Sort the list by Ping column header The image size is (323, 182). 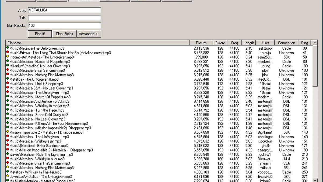coord(304,43)
